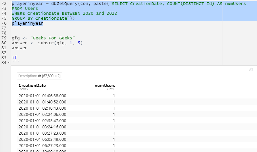The width and height of the screenshot is (257, 152).
Task: Click line number 83 in gutter
Action: [x=4, y=58]
